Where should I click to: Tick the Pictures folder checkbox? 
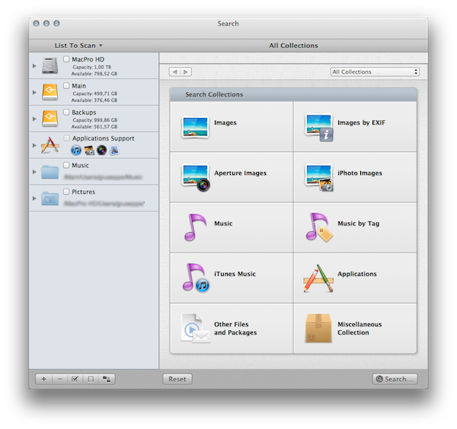pyautogui.click(x=67, y=192)
